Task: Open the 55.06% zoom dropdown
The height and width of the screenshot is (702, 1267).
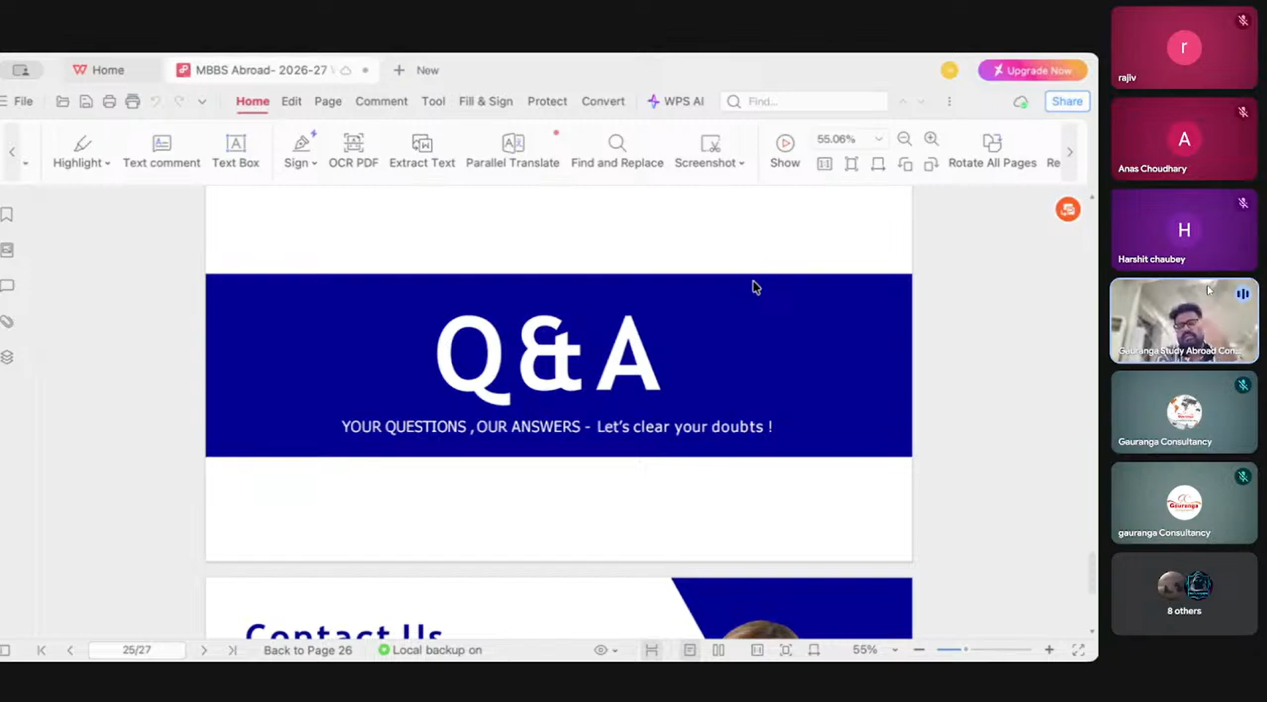Action: [x=879, y=139]
